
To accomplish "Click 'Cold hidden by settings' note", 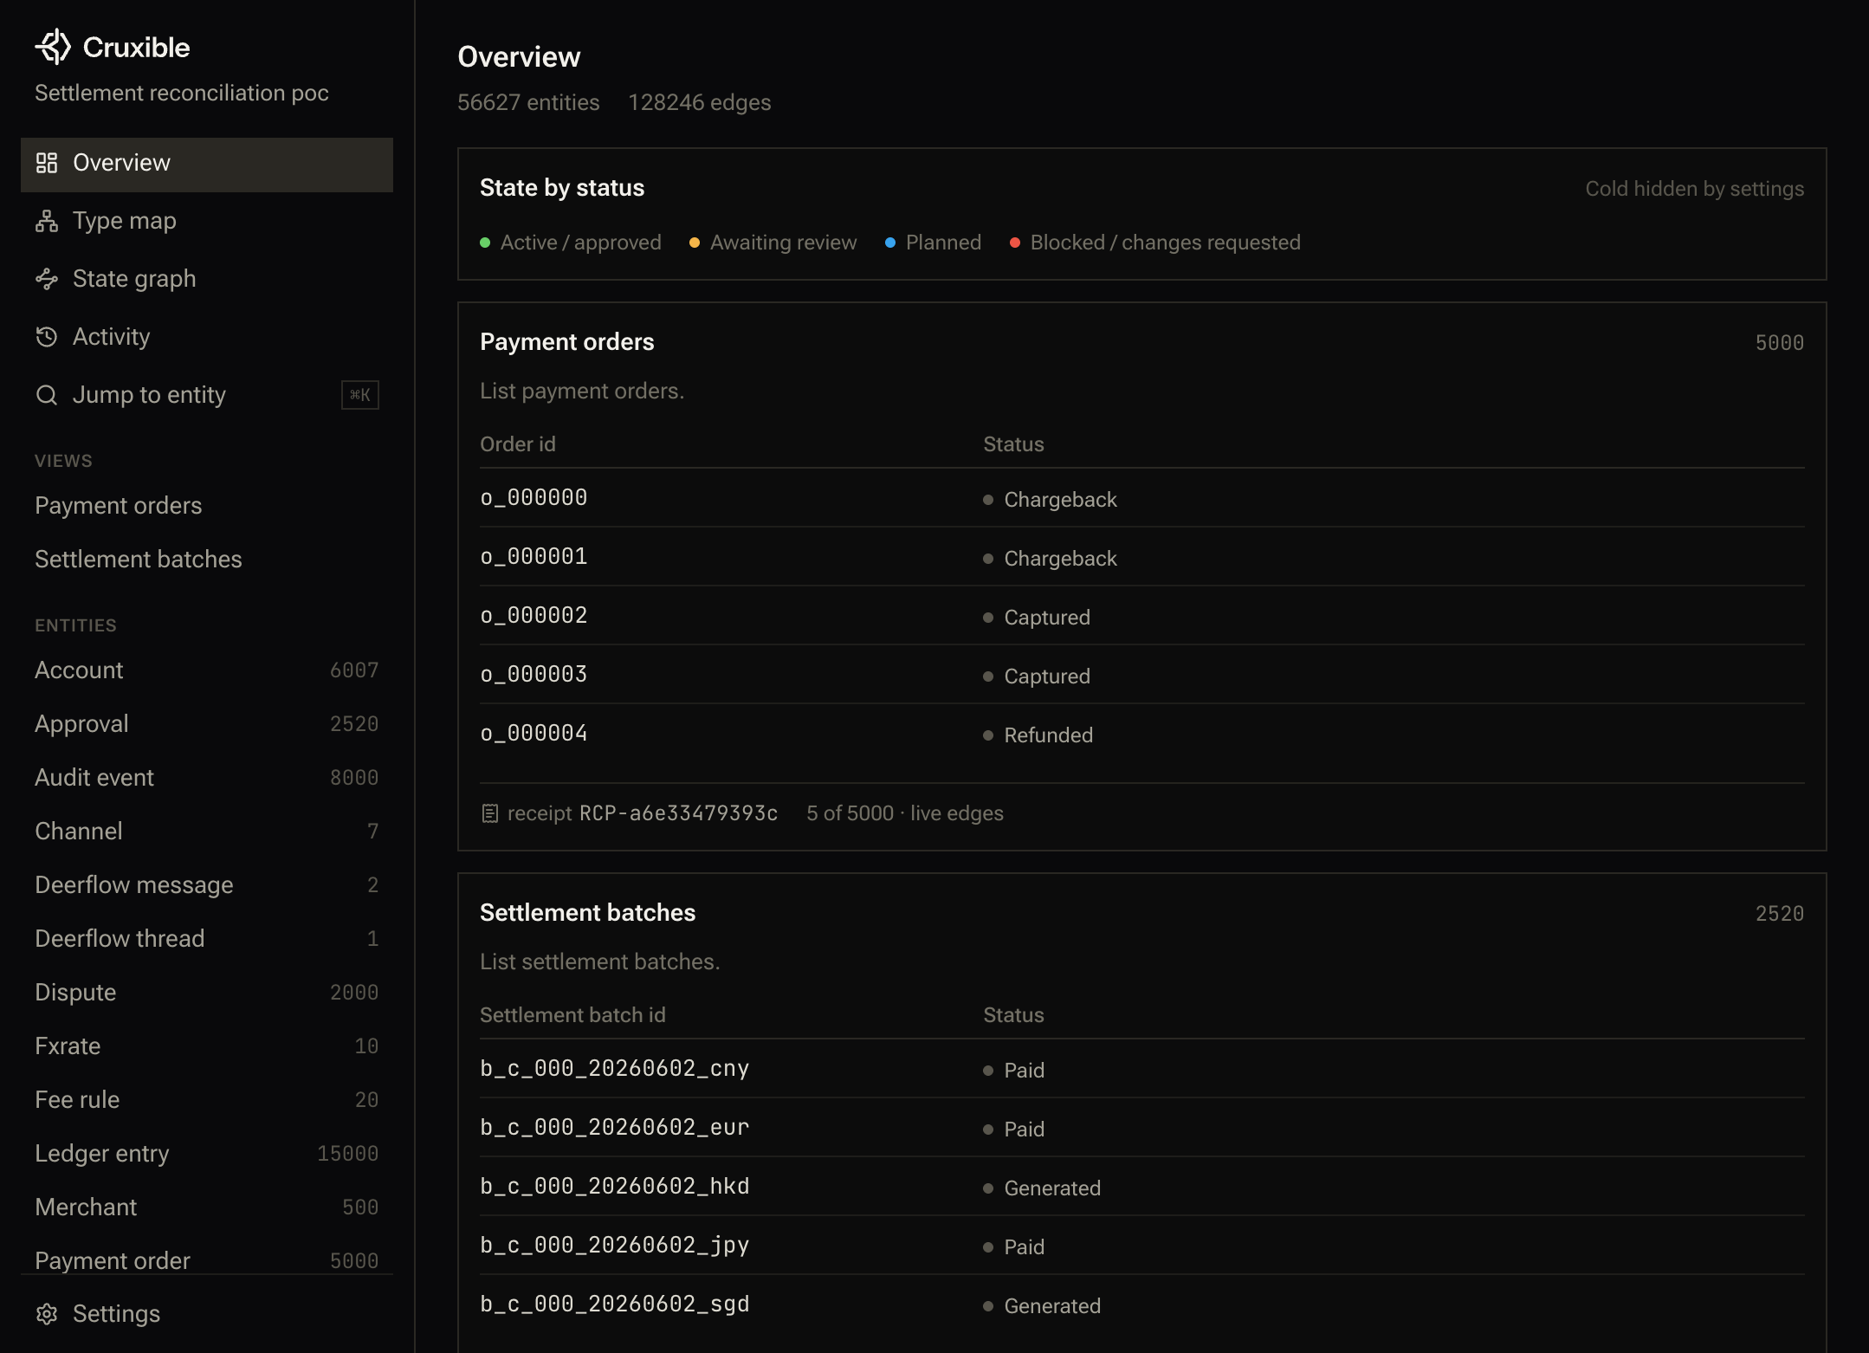I will coord(1695,189).
